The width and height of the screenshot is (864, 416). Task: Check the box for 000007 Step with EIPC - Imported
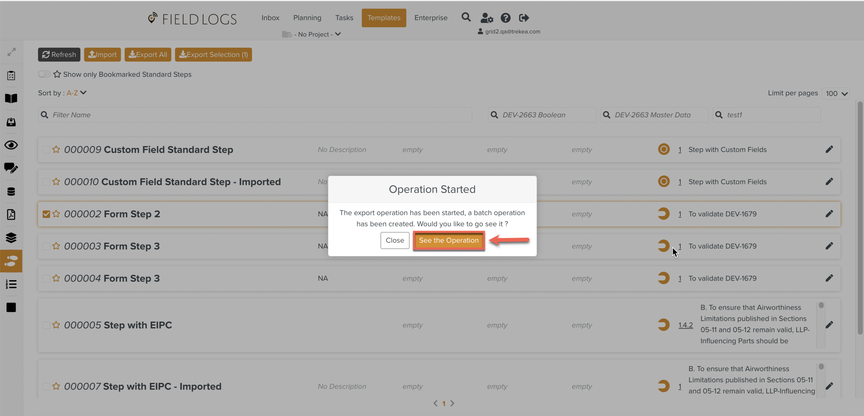click(46, 386)
